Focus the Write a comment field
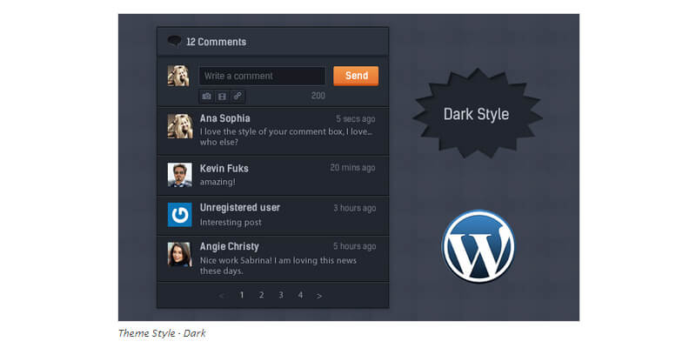The image size is (696, 348). (x=263, y=76)
